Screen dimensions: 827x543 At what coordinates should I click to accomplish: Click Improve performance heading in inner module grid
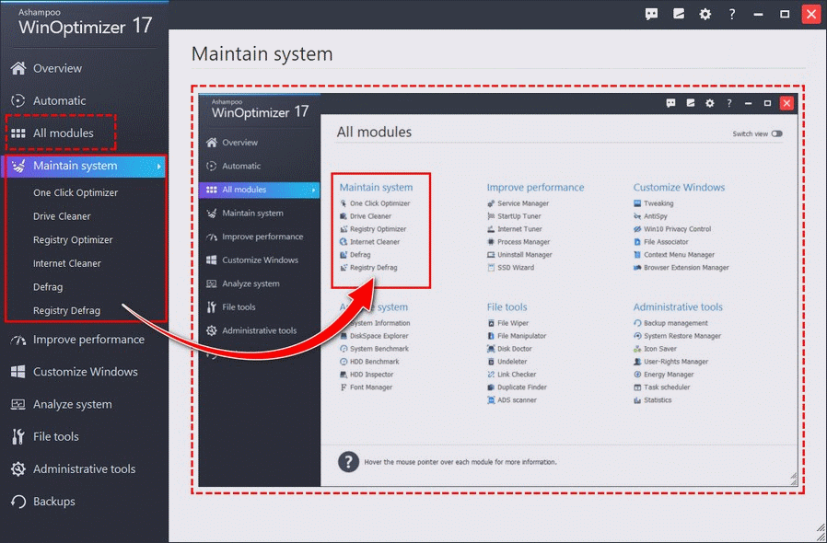(x=535, y=187)
